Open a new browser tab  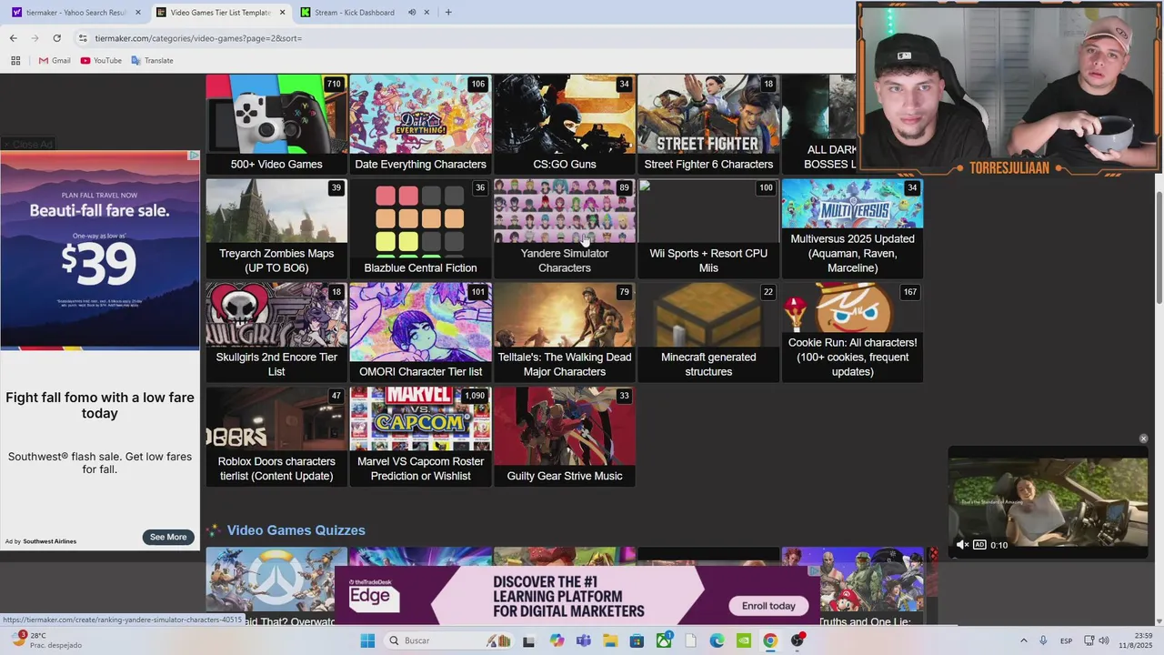pos(448,13)
